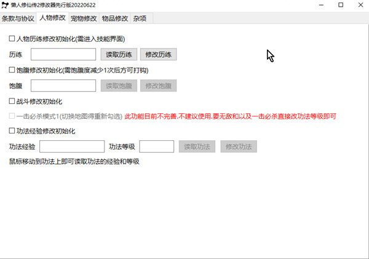Maximize the trainer window
Screen dimensions: 369x259
(x=341, y=5)
